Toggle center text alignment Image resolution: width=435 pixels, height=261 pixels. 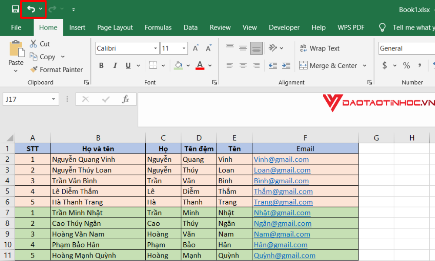(243, 65)
